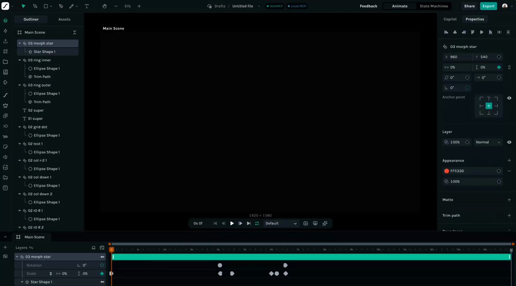Collapse the 03 ring inner group
The width and height of the screenshot is (516, 286).
pos(19,60)
